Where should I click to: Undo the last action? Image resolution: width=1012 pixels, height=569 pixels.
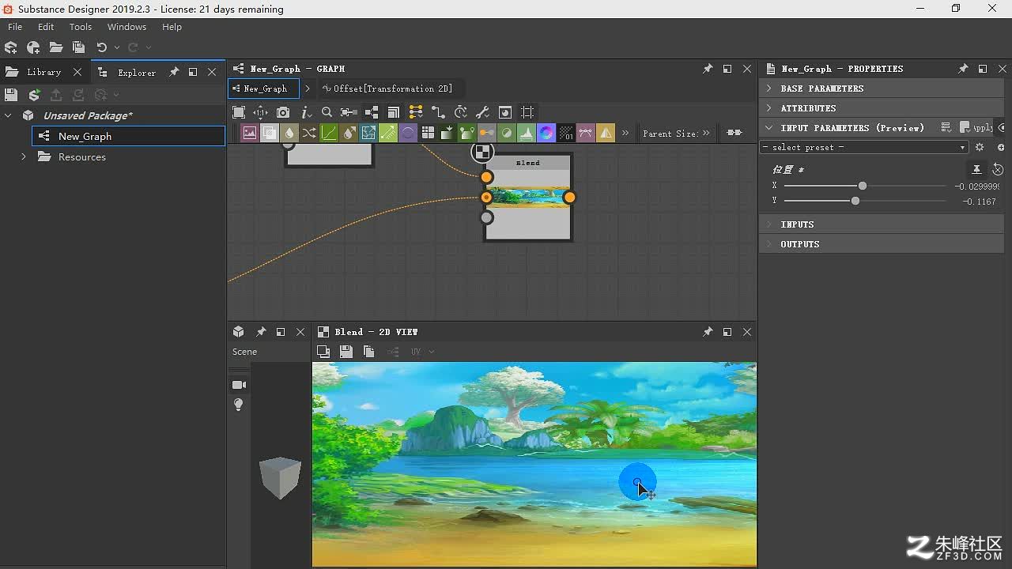click(x=101, y=47)
